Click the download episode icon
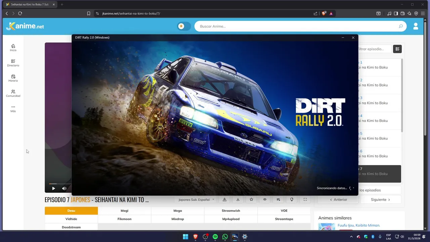Viewport: 430px width, 242px height. click(238, 200)
